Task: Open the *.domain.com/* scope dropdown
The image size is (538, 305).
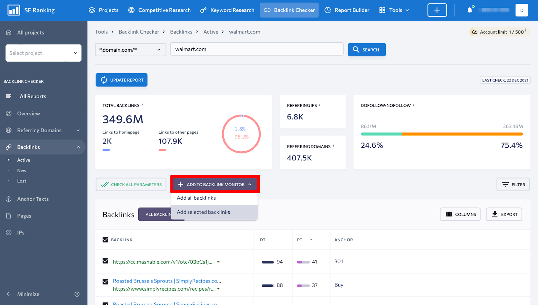Action: (x=130, y=50)
